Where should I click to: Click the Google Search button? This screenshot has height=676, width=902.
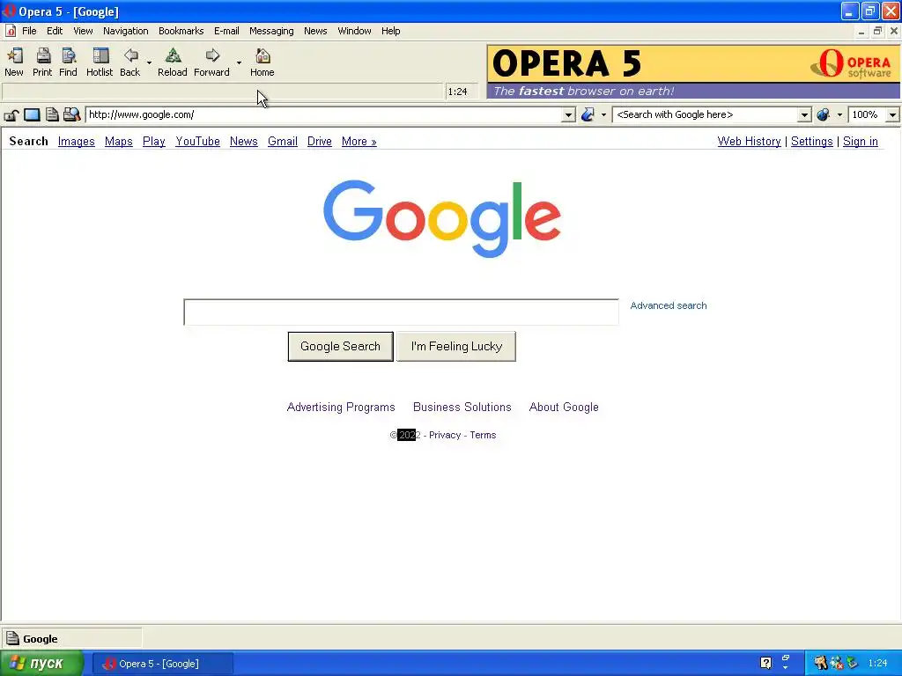coord(341,347)
